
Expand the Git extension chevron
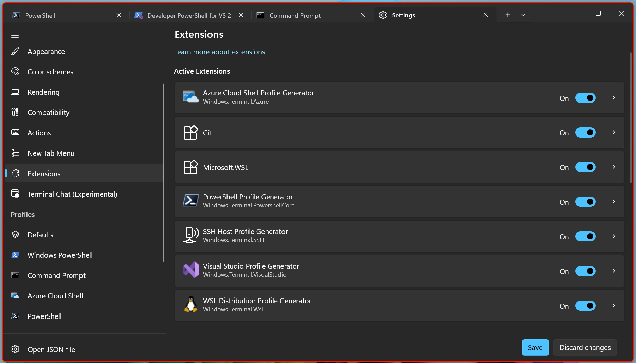coord(614,132)
